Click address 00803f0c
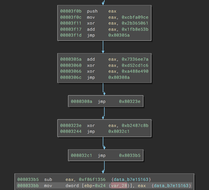 click(x=71, y=17)
